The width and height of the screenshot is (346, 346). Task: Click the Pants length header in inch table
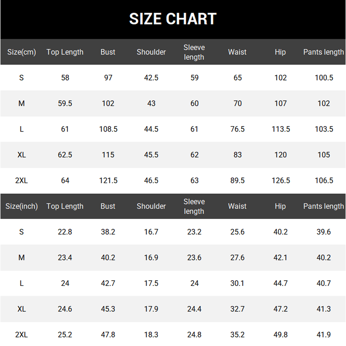tap(324, 206)
